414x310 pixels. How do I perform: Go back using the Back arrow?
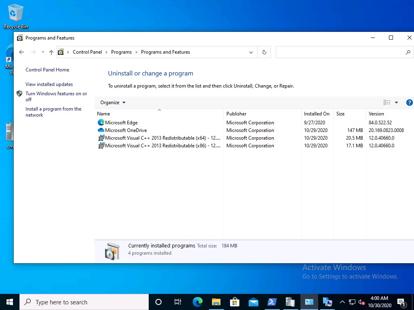(x=21, y=52)
